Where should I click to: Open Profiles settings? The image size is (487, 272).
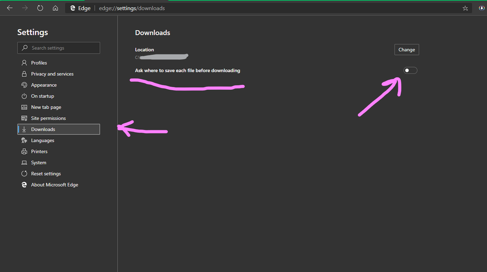coord(58,63)
